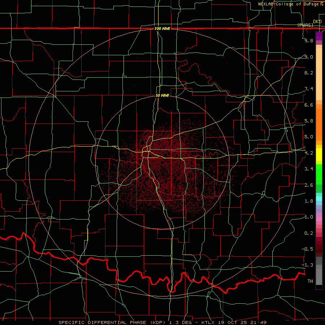Select the 7.4 legend scale value
Viewport: 325px width, 325px height.
[309, 89]
